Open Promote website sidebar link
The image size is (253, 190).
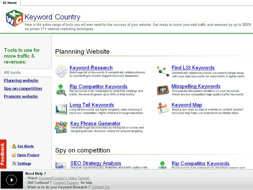pos(21,97)
